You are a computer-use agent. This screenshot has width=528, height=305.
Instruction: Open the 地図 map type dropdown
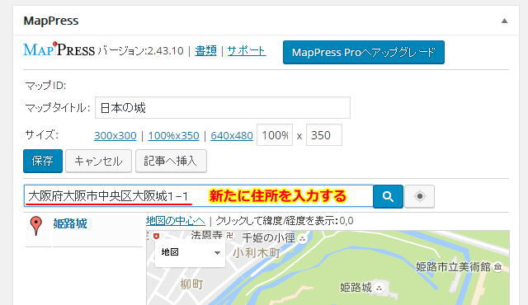point(190,252)
